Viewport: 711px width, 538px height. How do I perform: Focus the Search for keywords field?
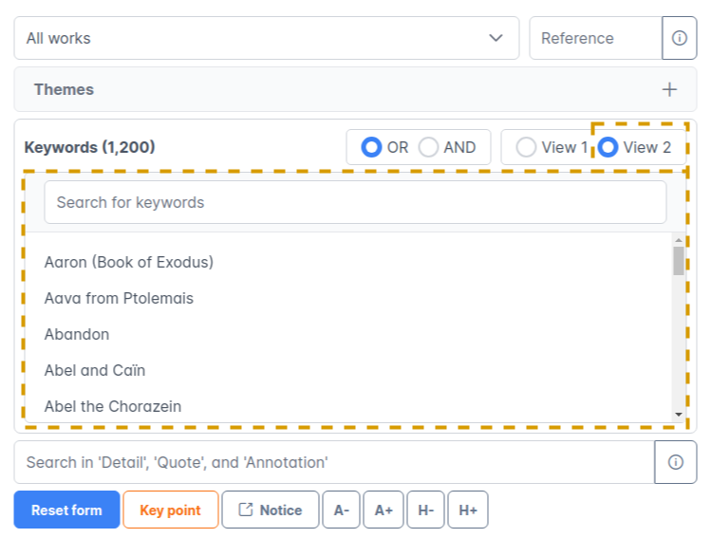point(355,202)
